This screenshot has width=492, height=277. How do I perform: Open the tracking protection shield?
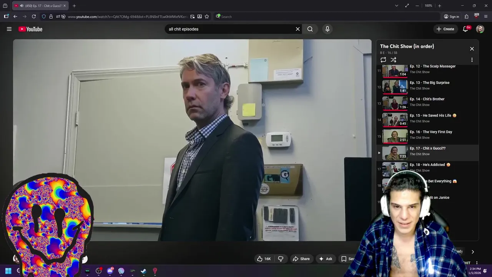pos(44,17)
